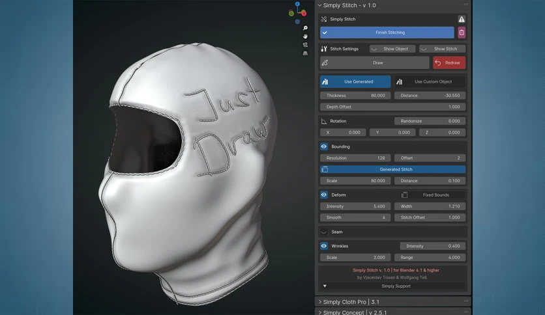Click the undo arrow icon on Redraw
The width and height of the screenshot is (545, 315).
(x=438, y=62)
